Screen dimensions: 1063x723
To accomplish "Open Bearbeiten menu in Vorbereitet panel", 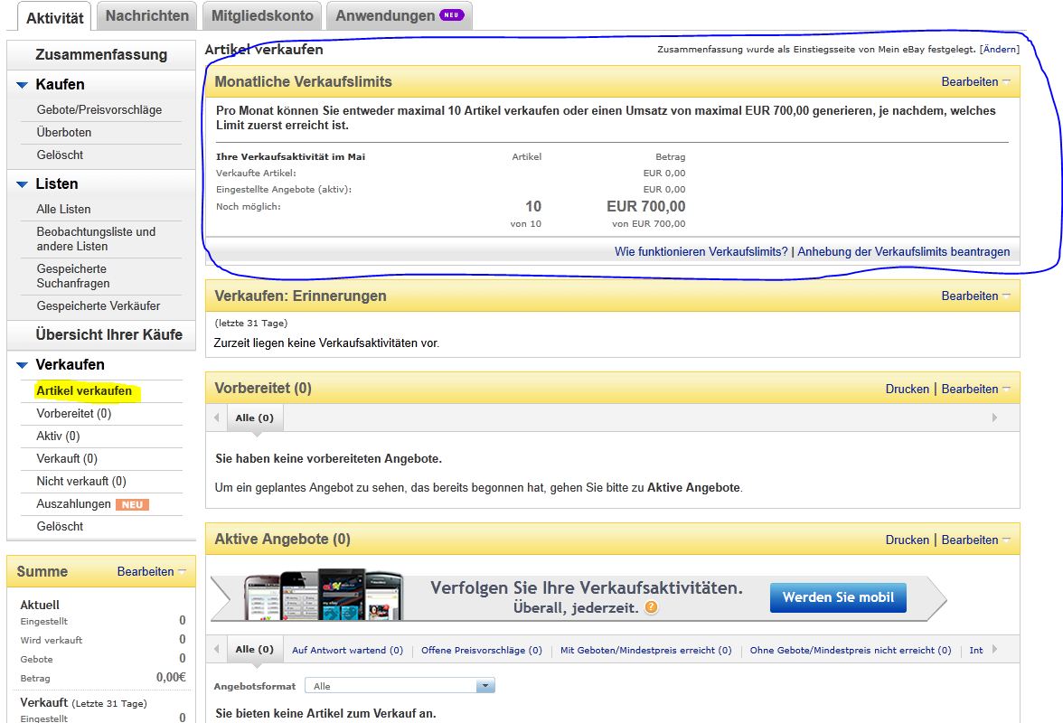I will [974, 389].
